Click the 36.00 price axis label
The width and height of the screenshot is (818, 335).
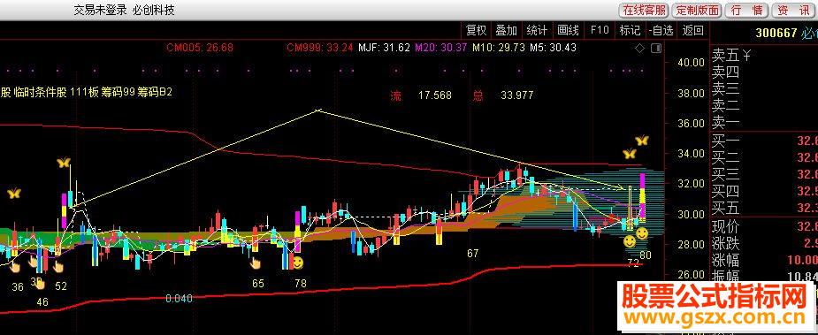[691, 123]
